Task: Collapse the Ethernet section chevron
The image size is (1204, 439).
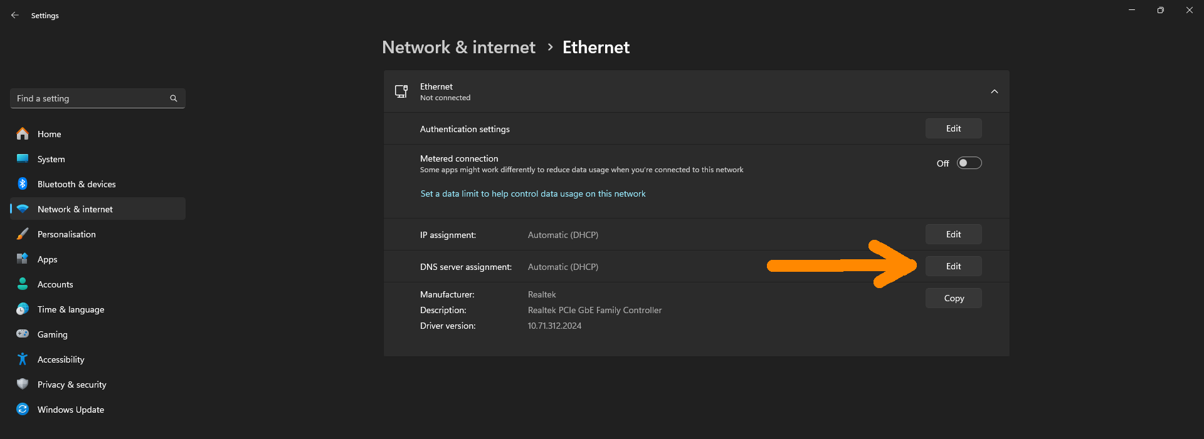Action: [994, 91]
